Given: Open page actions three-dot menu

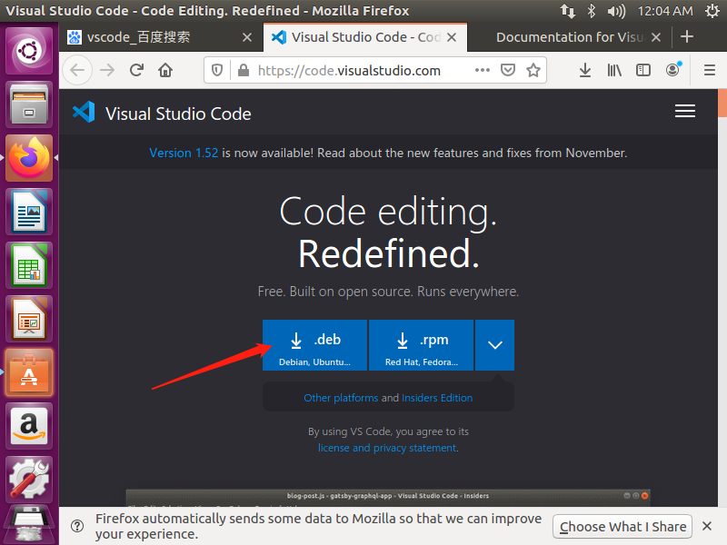Looking at the screenshot, I should pos(483,71).
